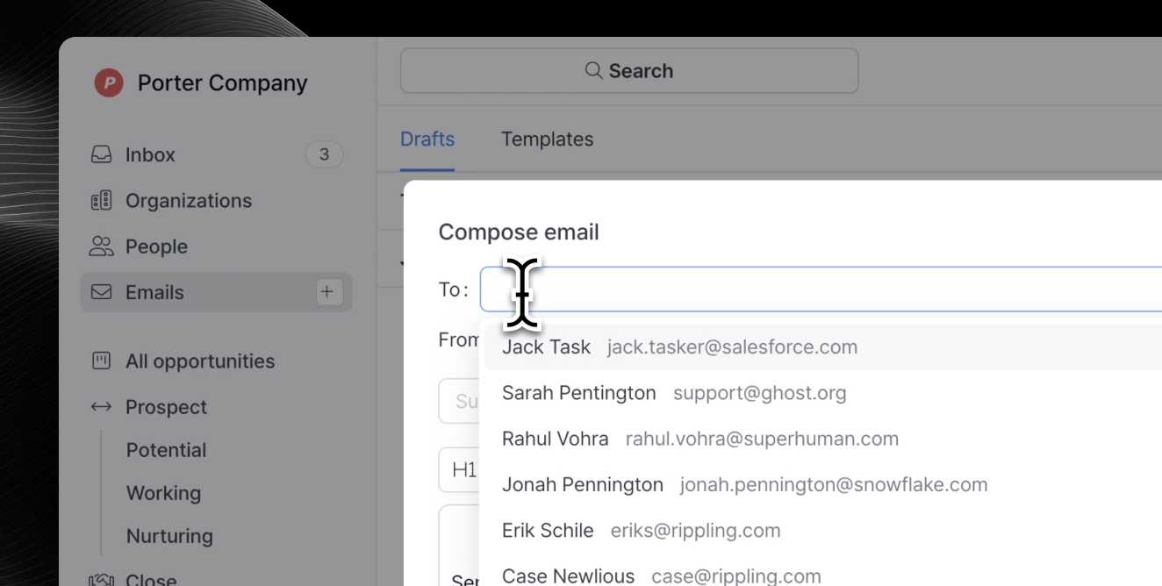
Task: Click the magnifier icon in the Search bar
Action: point(593,70)
